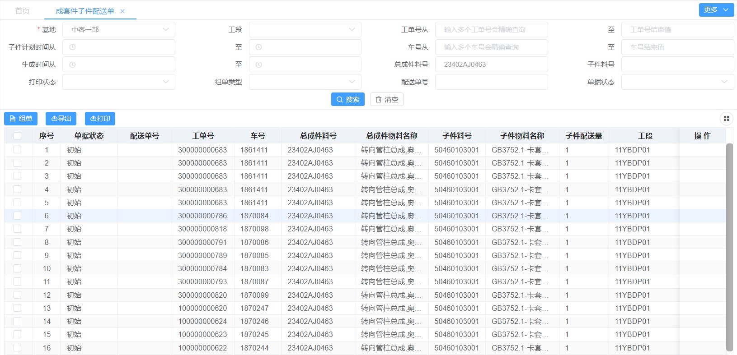Viewport: 737px width, 355px height.
Task: Click work order cell 300000000786
Action: pos(202,216)
